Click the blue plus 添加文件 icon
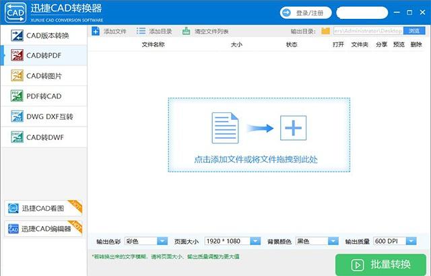 coord(96,31)
